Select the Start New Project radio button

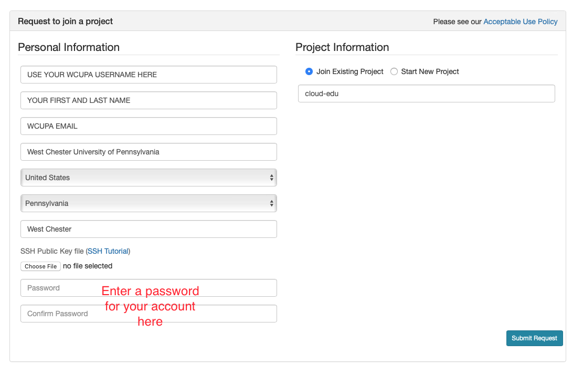[x=394, y=71]
